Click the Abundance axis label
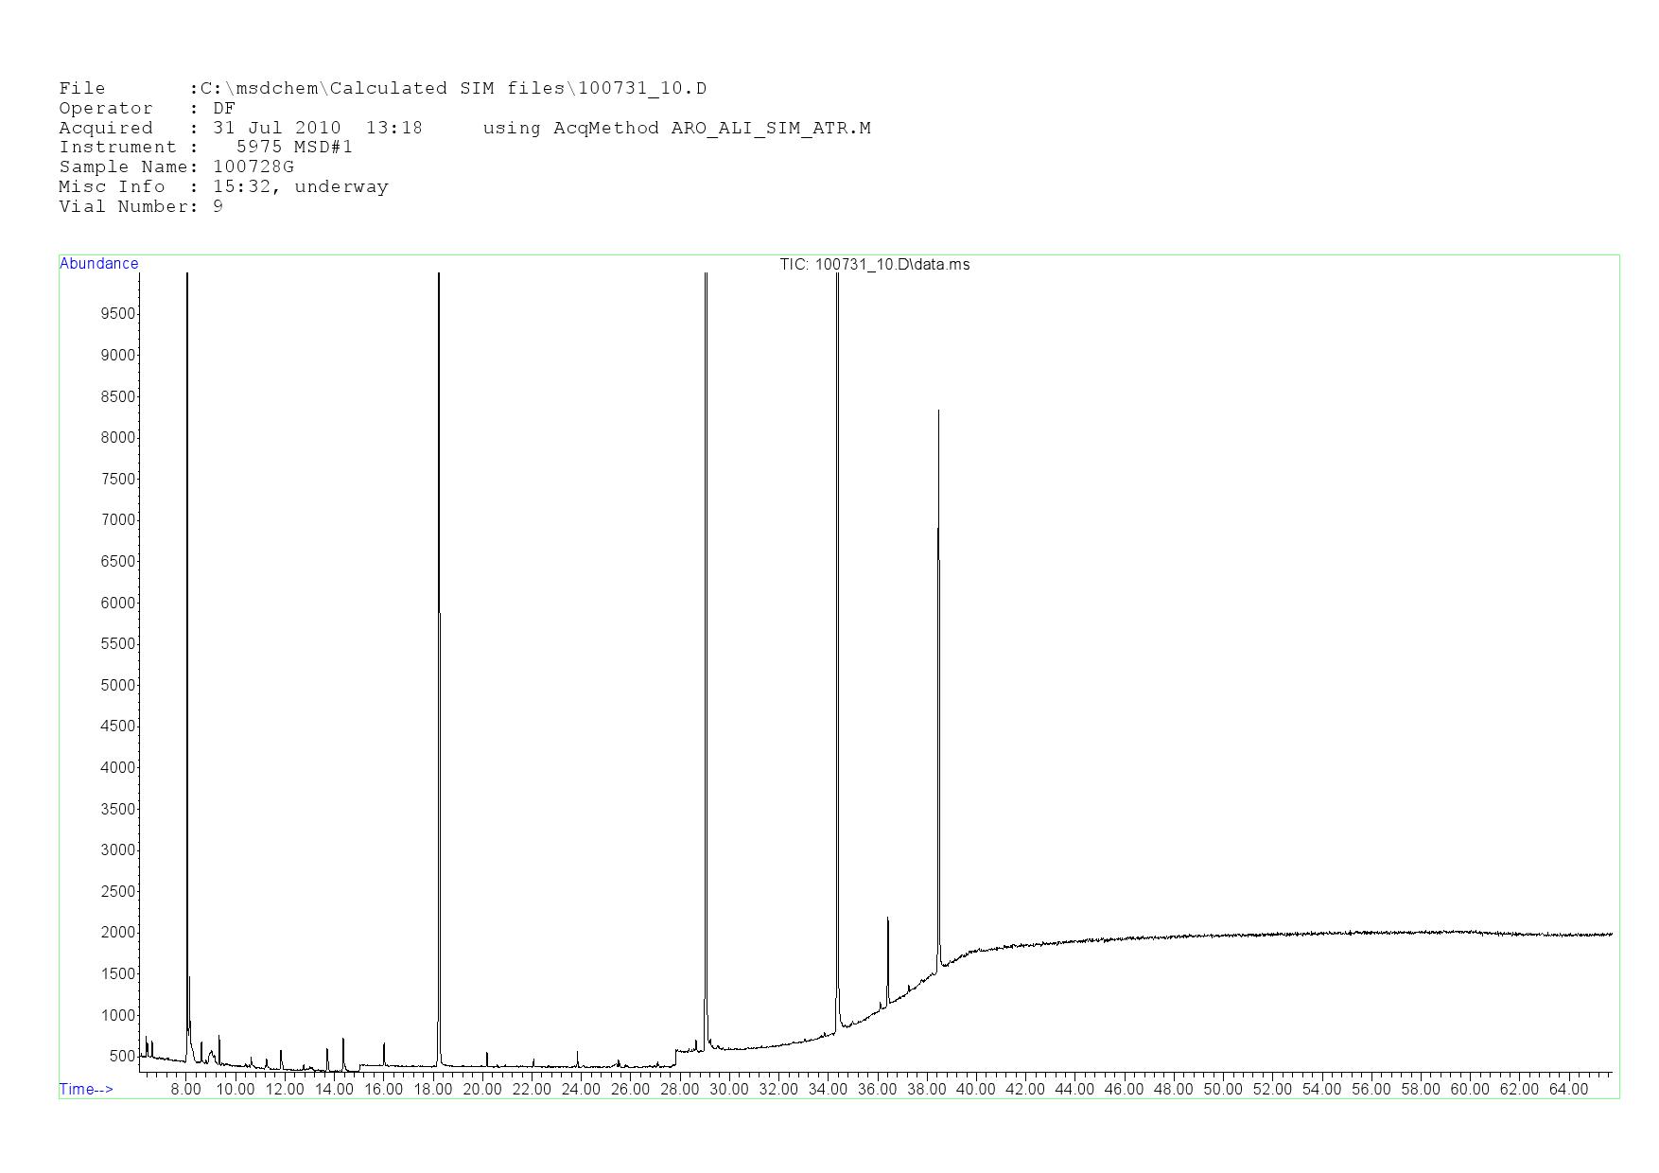The image size is (1659, 1173). tap(98, 264)
